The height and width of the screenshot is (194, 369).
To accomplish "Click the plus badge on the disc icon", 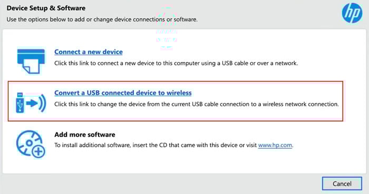I will click(x=38, y=151).
